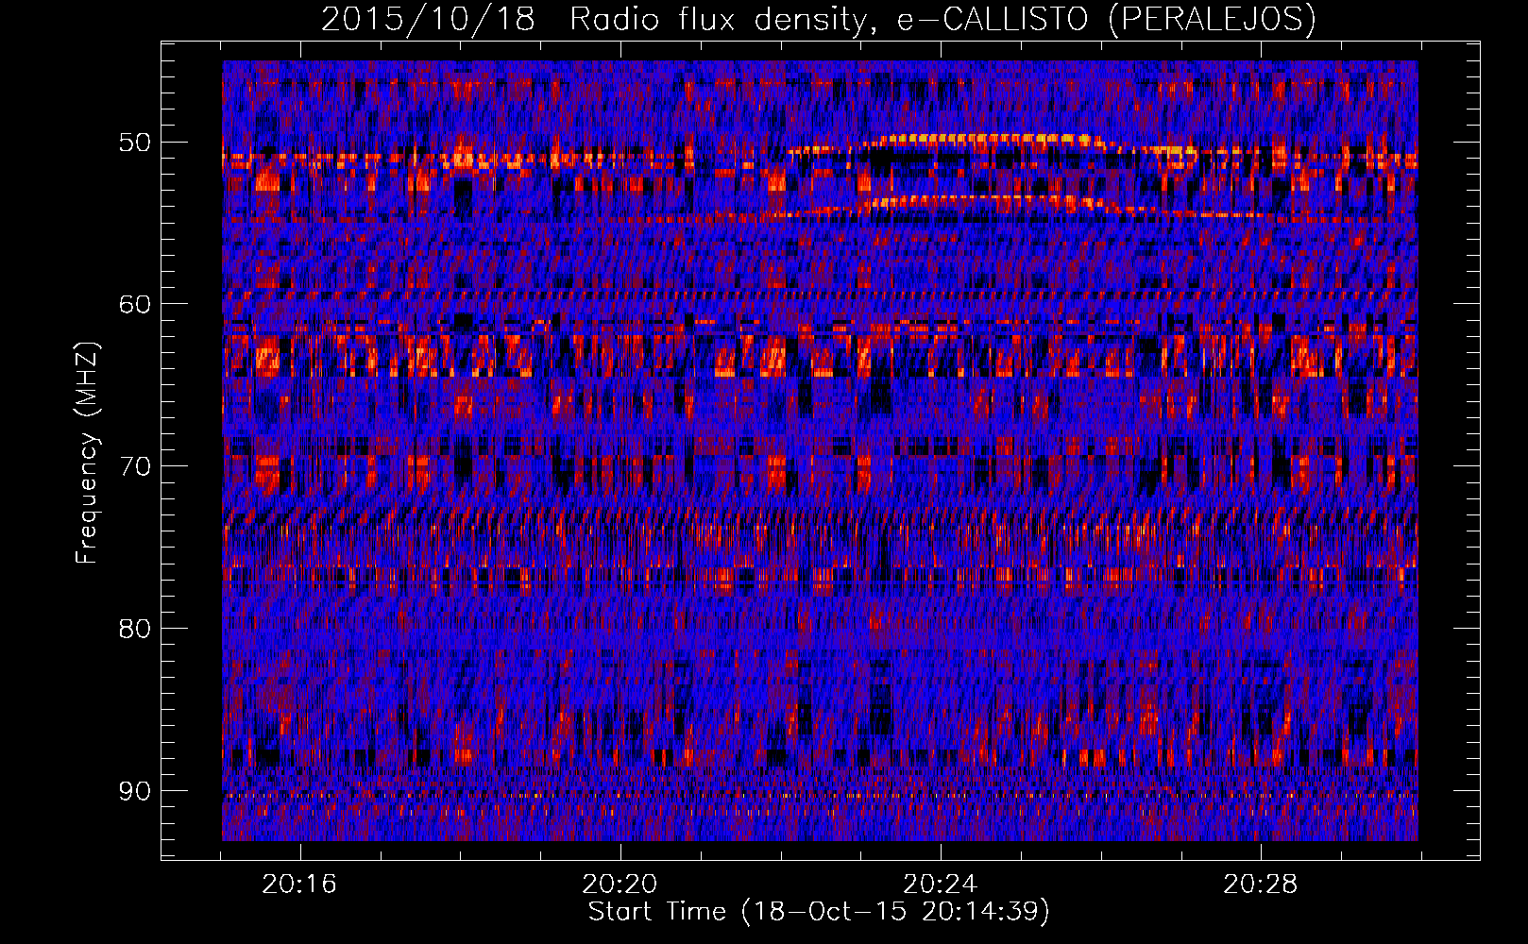
Task: Click the 'Frequency (MHZ)' y-axis label
Action: [87, 453]
